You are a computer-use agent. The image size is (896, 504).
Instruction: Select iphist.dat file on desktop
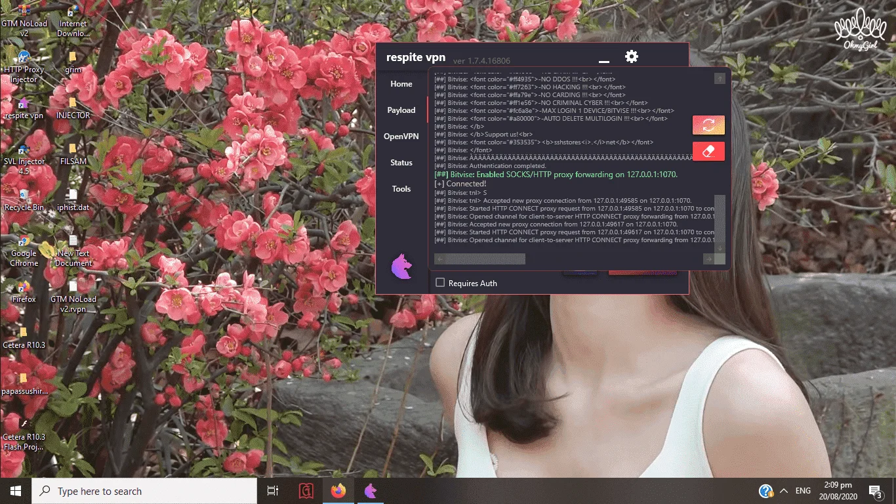pos(73,199)
